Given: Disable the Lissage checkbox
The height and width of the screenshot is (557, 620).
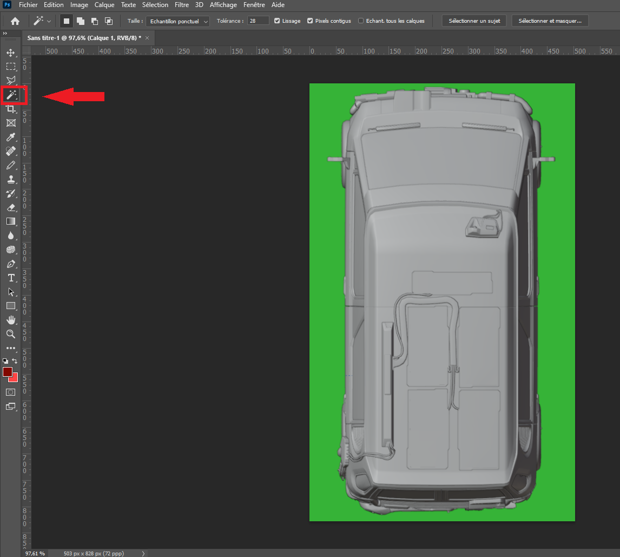Looking at the screenshot, I should (277, 21).
